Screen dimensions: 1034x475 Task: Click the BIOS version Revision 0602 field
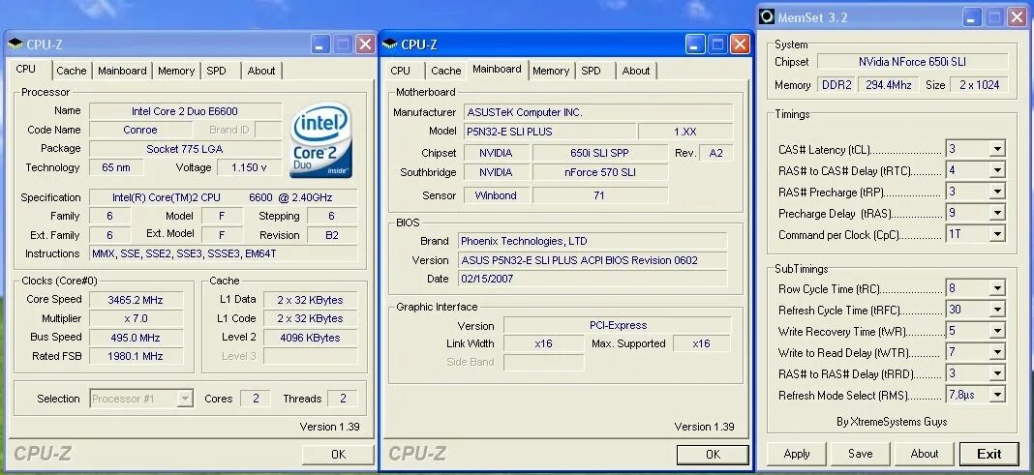click(593, 260)
